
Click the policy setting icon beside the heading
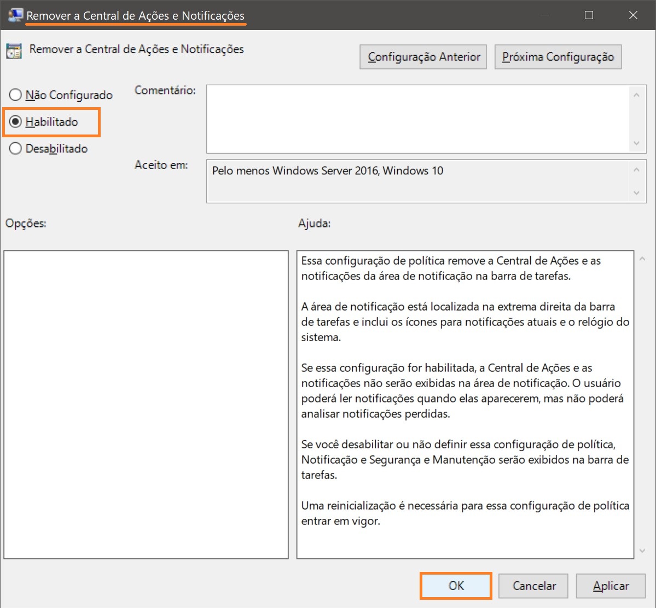14,51
